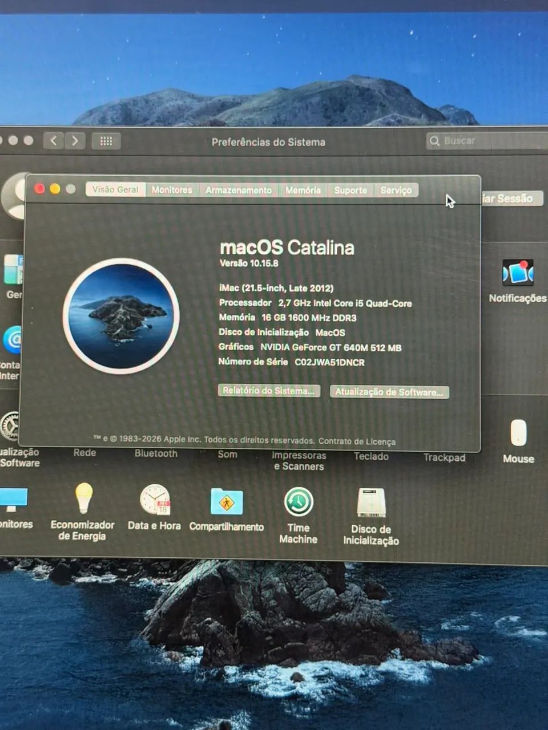The height and width of the screenshot is (730, 548).
Task: Open the Mouse preference pane icon
Action: pyautogui.click(x=518, y=432)
